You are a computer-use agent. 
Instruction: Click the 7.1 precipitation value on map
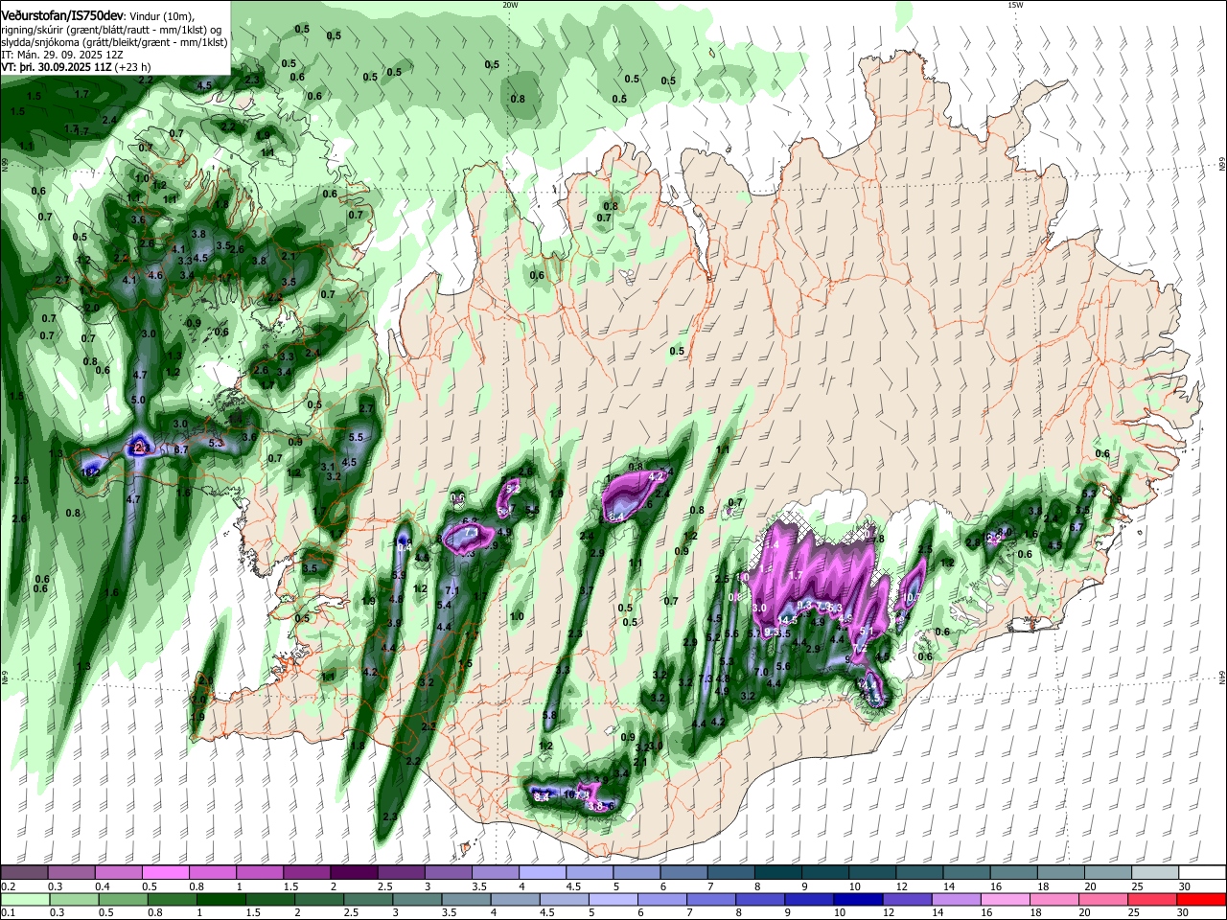pyautogui.click(x=452, y=589)
